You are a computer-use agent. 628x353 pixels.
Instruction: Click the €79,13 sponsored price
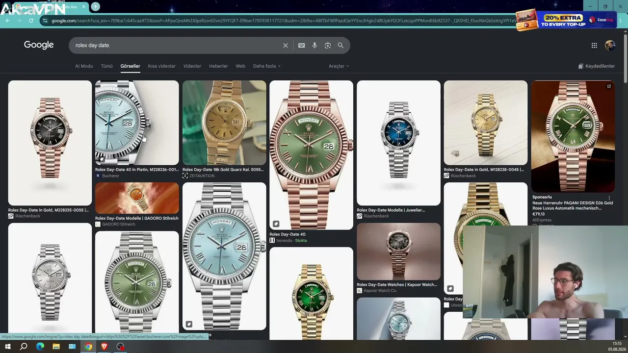tap(539, 214)
